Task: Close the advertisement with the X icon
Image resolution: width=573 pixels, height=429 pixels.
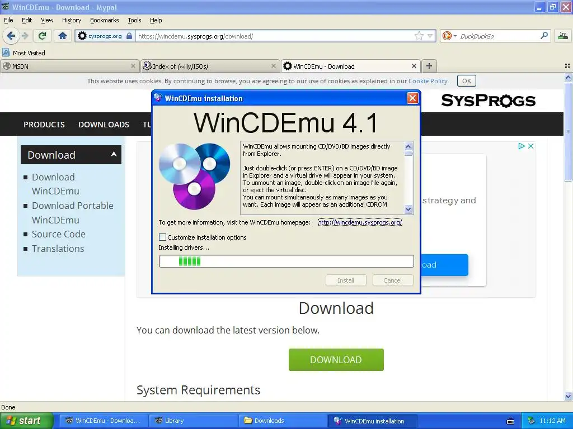Action: (531, 146)
